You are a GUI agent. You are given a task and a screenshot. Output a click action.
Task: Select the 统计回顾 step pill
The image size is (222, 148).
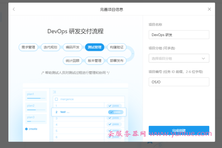pos(73,61)
